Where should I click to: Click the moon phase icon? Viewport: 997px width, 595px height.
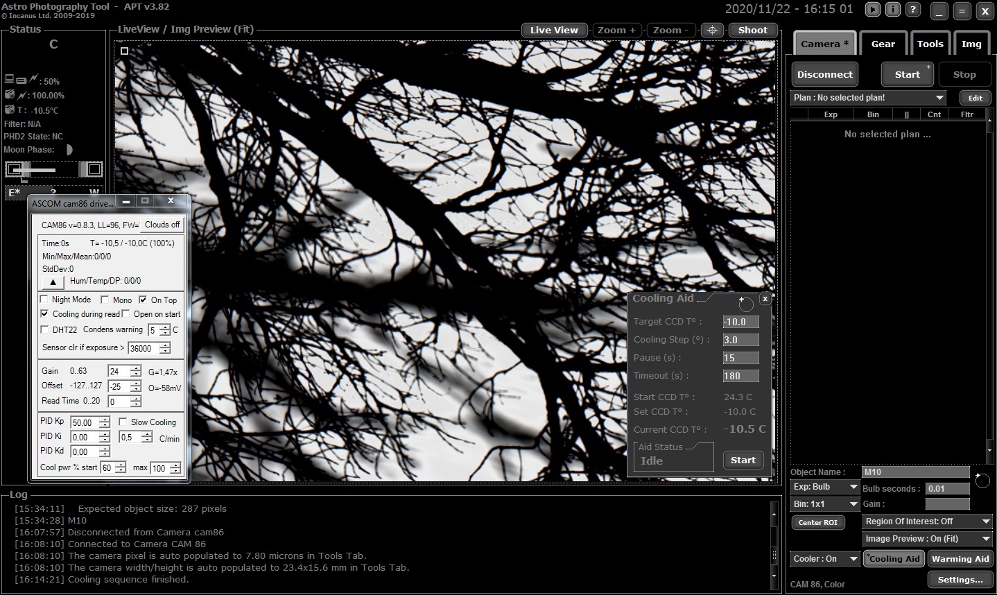[x=68, y=150]
